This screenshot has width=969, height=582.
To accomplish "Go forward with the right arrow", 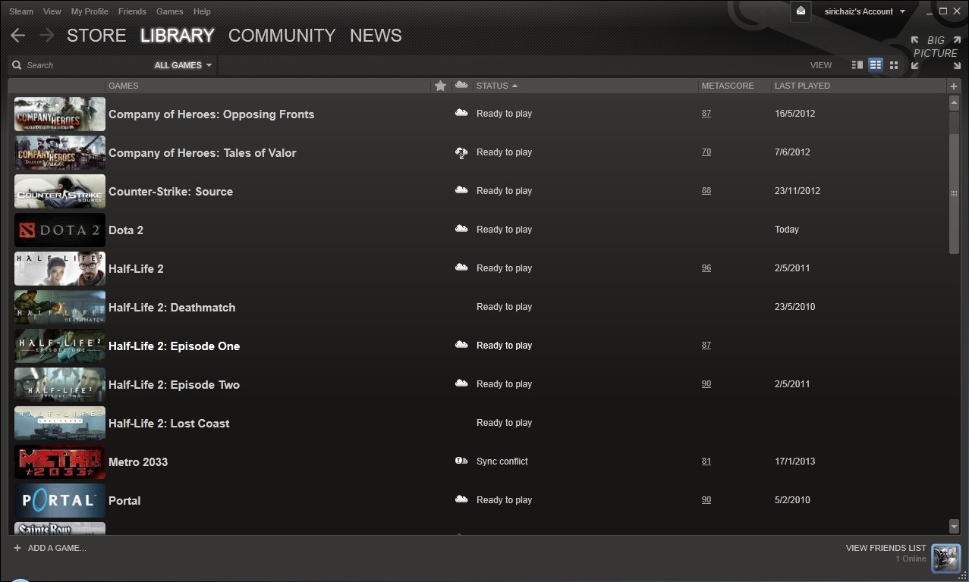I will pos(47,36).
